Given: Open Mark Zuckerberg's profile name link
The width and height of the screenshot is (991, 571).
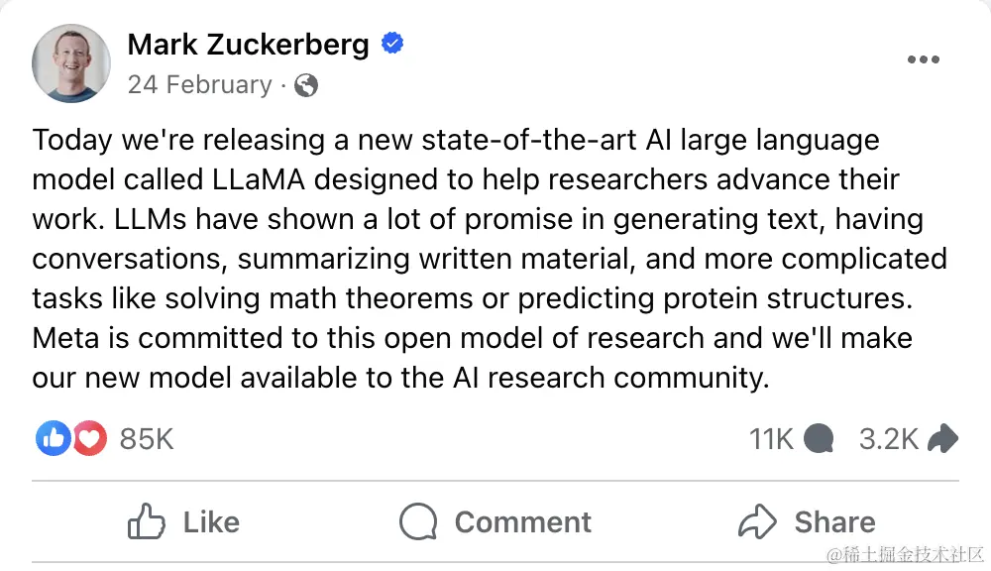Looking at the screenshot, I should (248, 44).
